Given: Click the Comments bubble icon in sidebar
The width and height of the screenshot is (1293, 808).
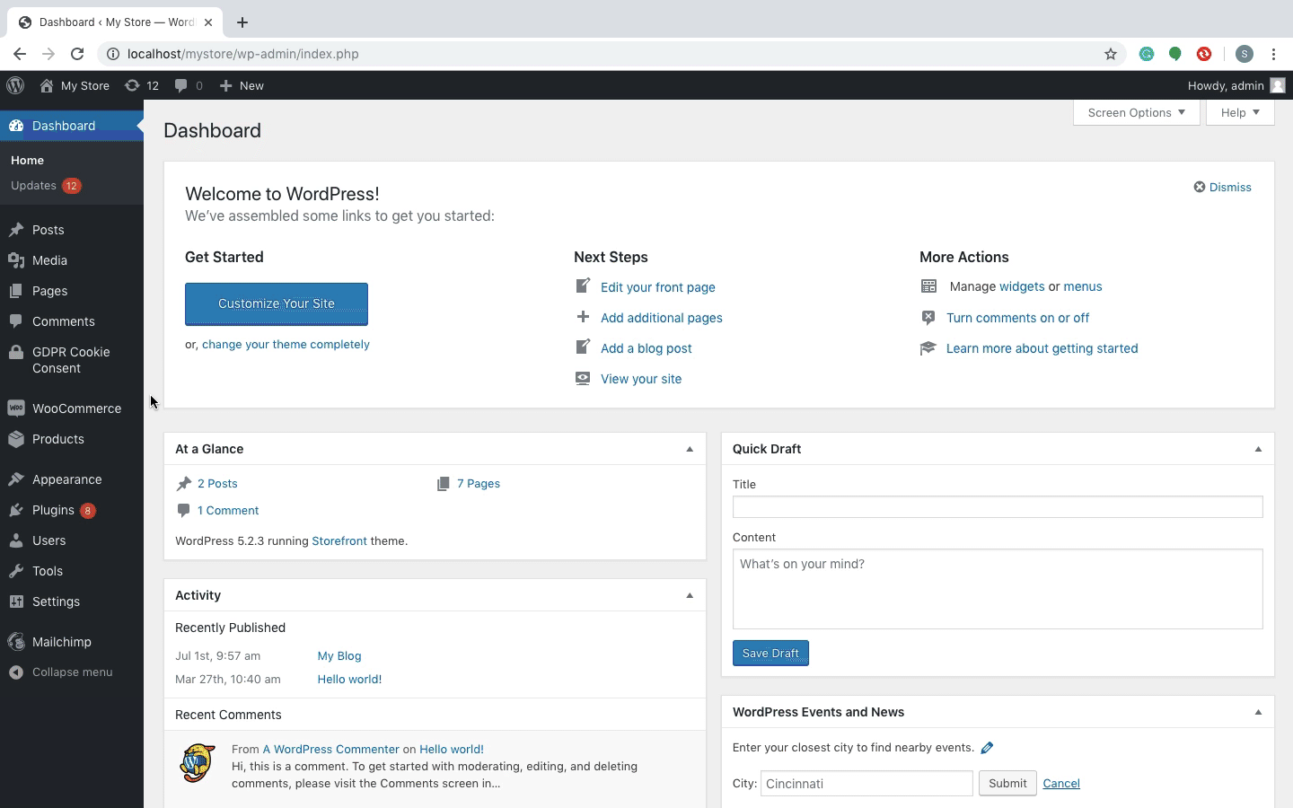Looking at the screenshot, I should click(16, 321).
